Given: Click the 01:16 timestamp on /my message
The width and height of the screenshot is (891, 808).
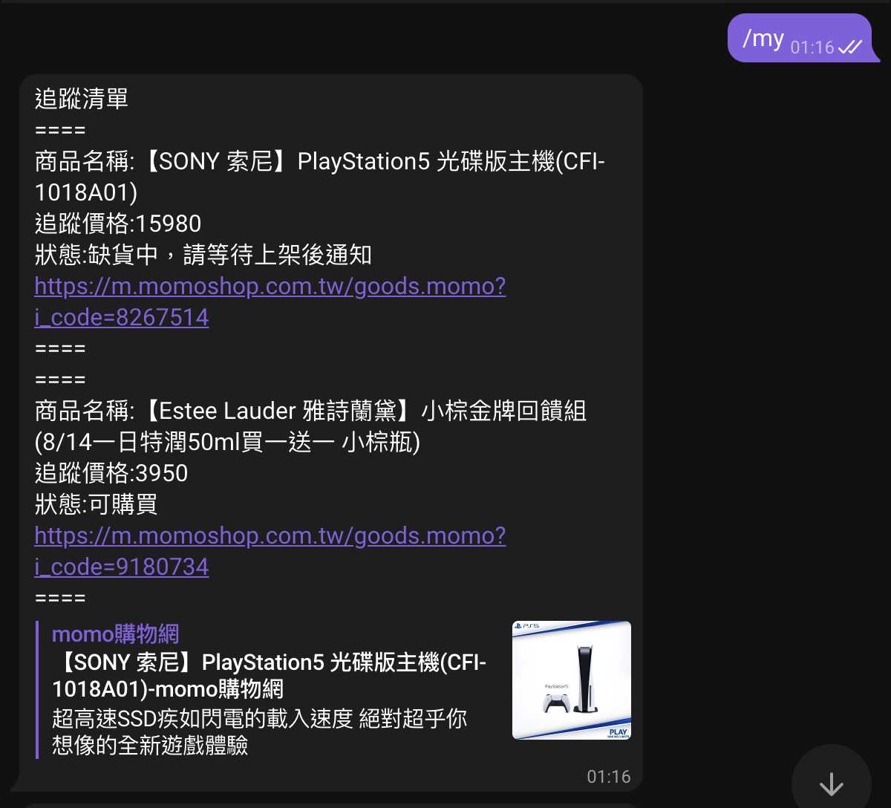Looking at the screenshot, I should 812,48.
